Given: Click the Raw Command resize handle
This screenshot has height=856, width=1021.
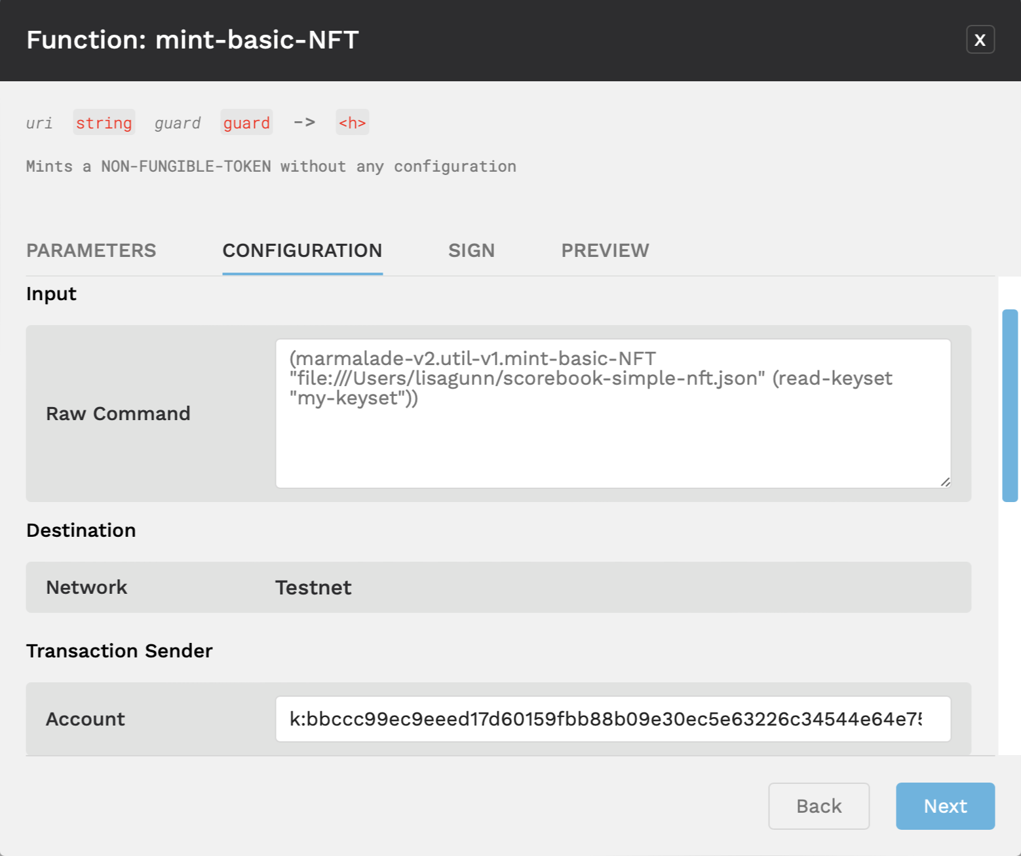Looking at the screenshot, I should [945, 482].
